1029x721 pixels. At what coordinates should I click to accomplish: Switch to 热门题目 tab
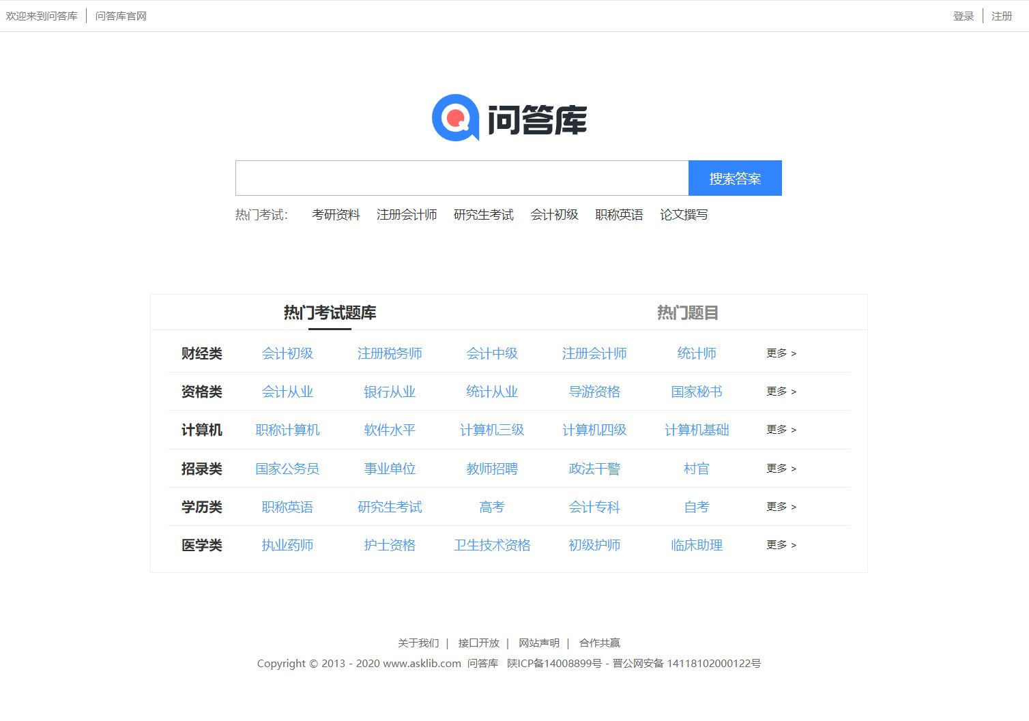click(x=688, y=312)
